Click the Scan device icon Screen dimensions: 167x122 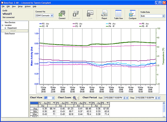(90, 13)
